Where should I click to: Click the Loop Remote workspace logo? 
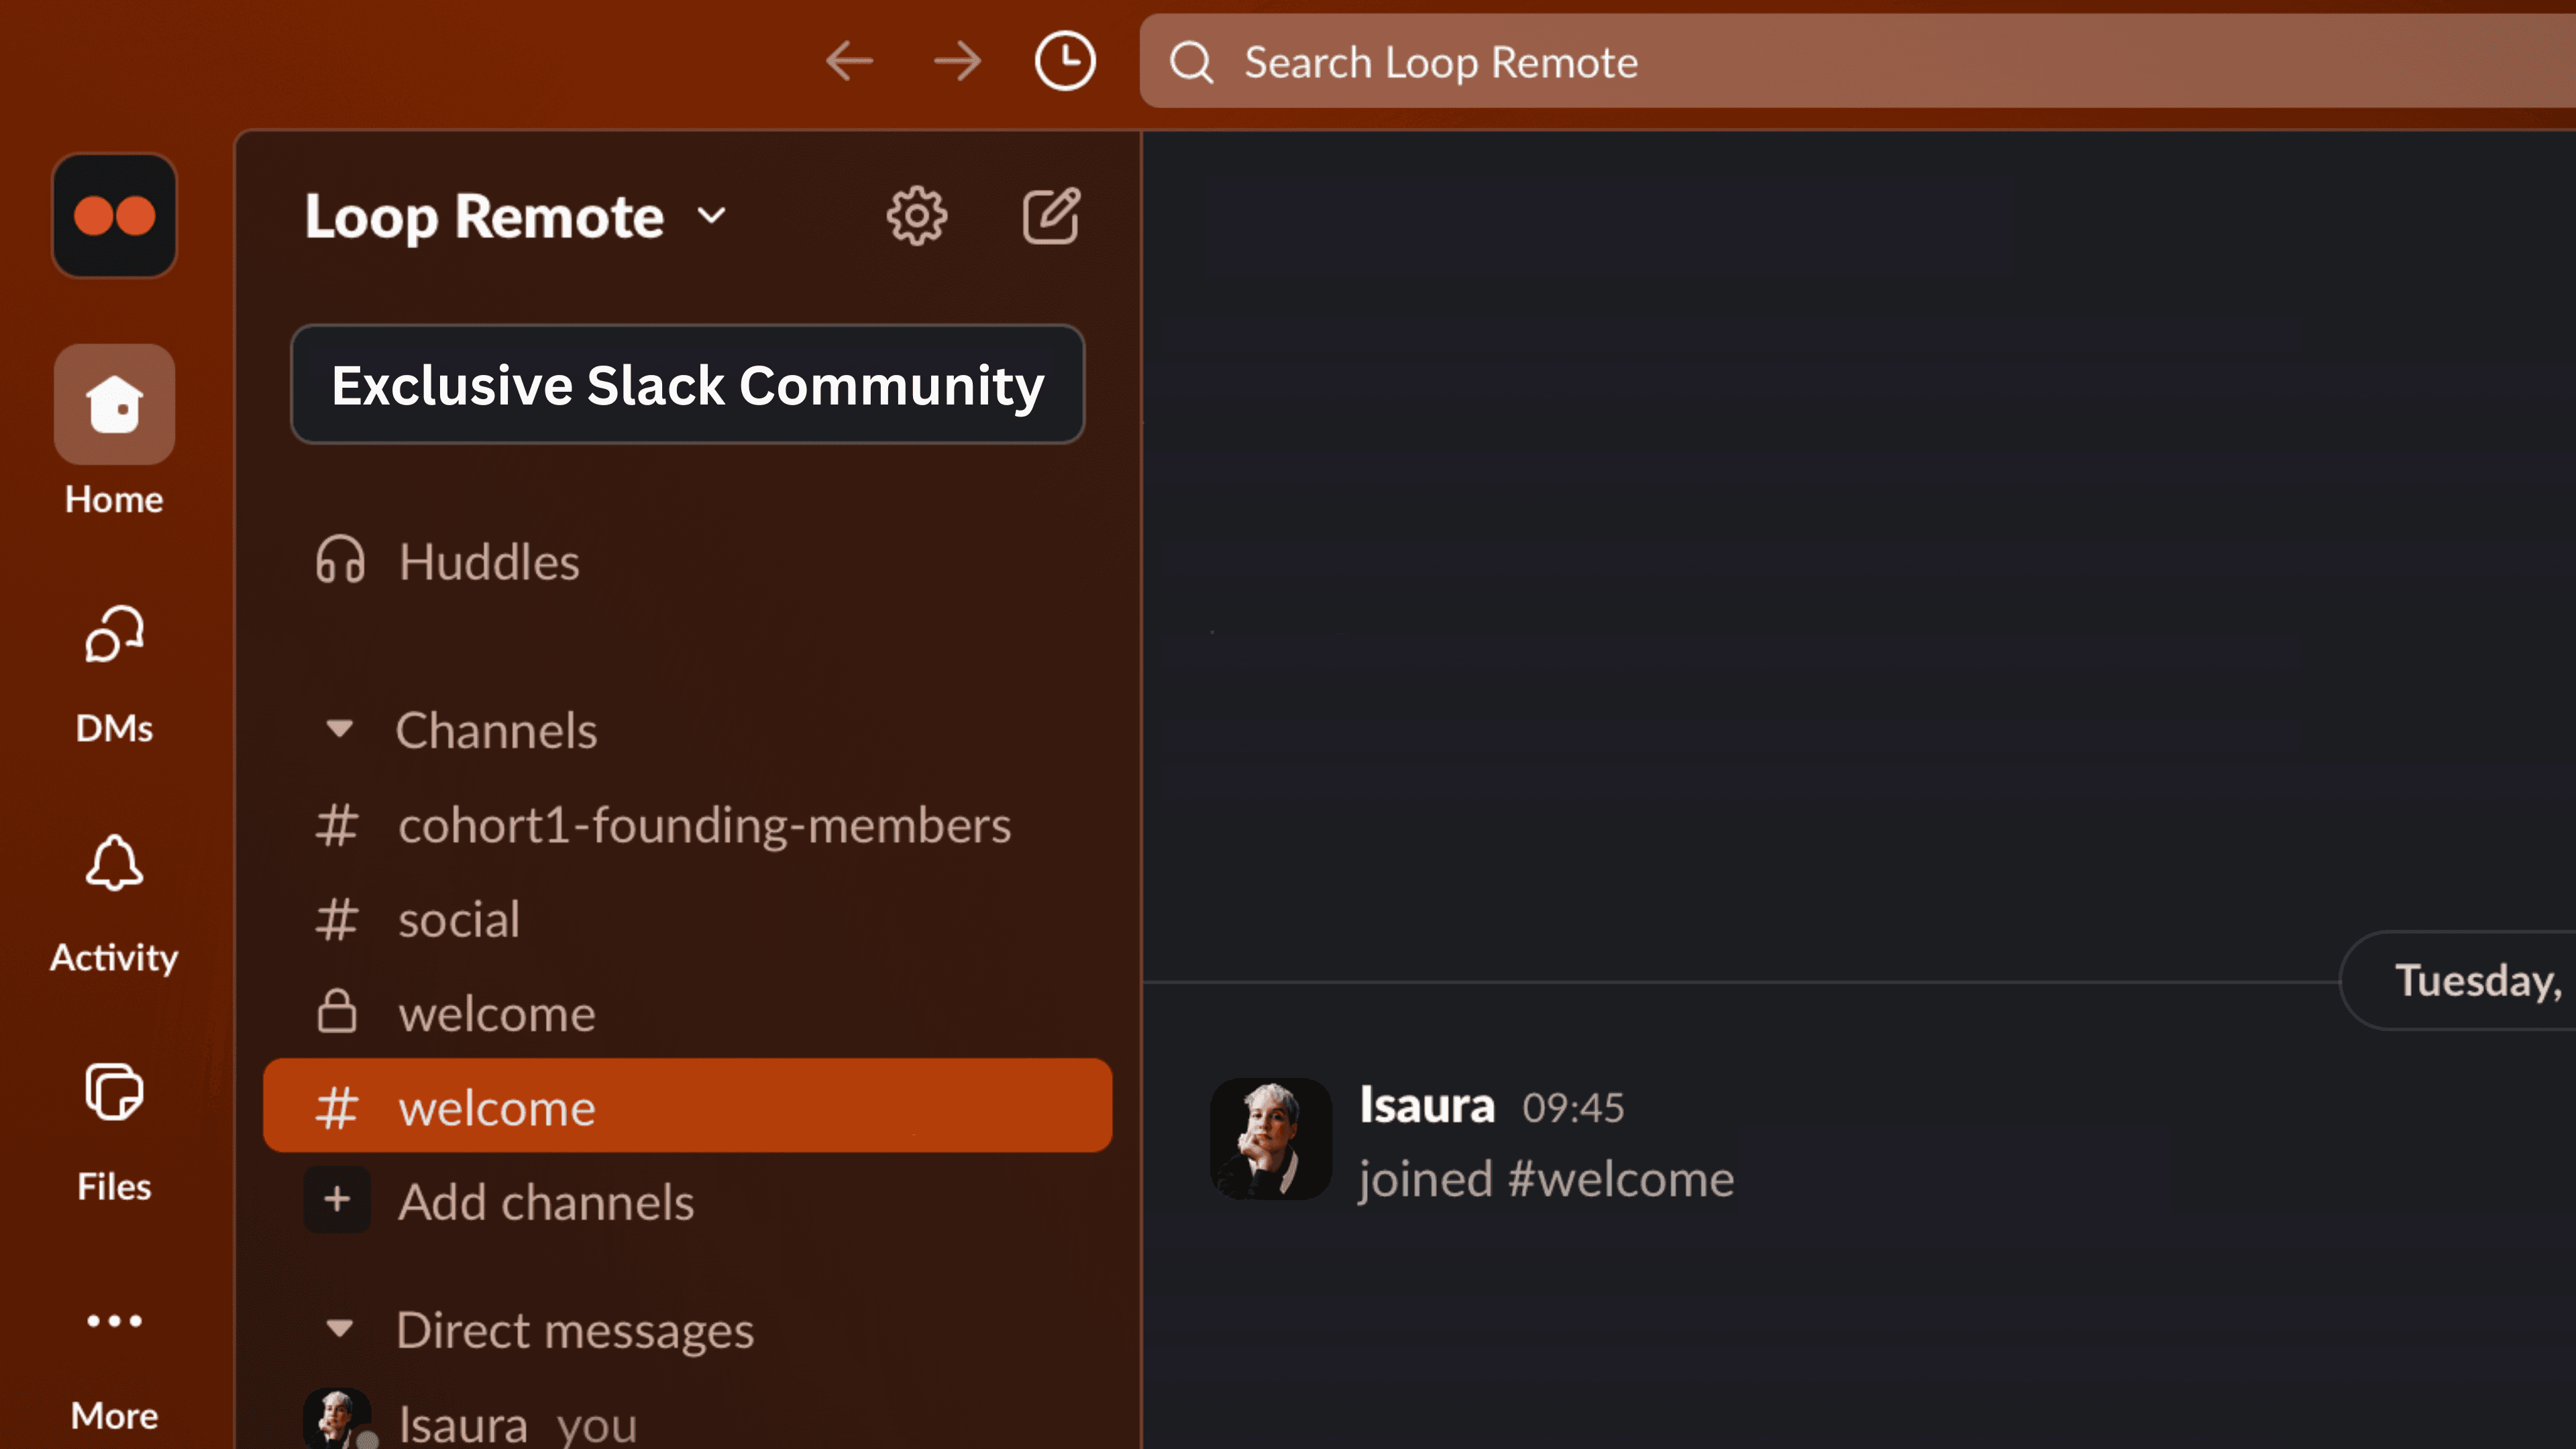114,215
